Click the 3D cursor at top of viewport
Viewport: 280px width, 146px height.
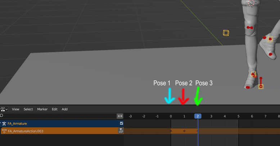[251, 3]
